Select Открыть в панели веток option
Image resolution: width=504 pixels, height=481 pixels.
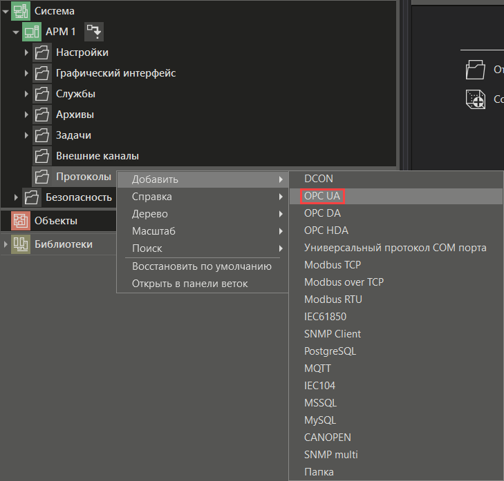(x=189, y=284)
